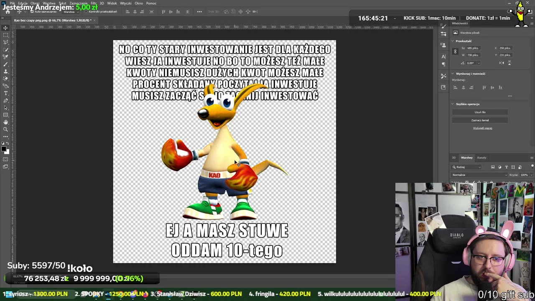Toggle Quick Mask mode icon
The width and height of the screenshot is (535, 301).
tap(6, 159)
